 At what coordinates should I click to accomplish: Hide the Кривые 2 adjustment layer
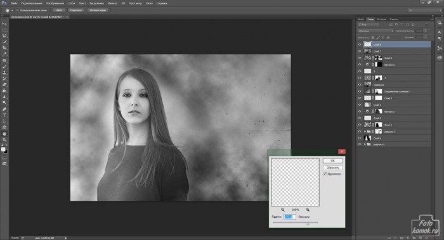360,65
